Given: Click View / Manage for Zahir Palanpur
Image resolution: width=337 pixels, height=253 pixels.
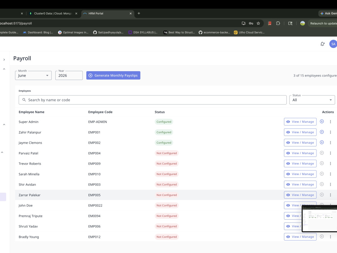Looking at the screenshot, I should [300, 132].
